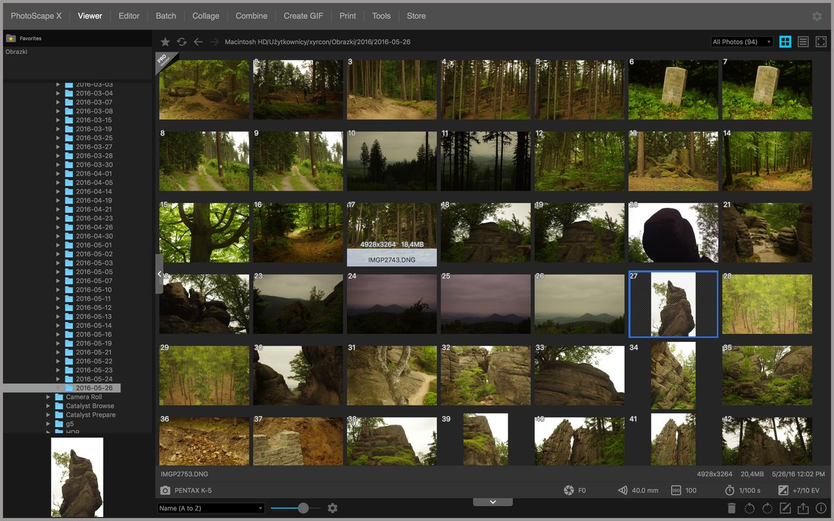Open the Collage tab
The width and height of the screenshot is (834, 521).
click(x=206, y=16)
